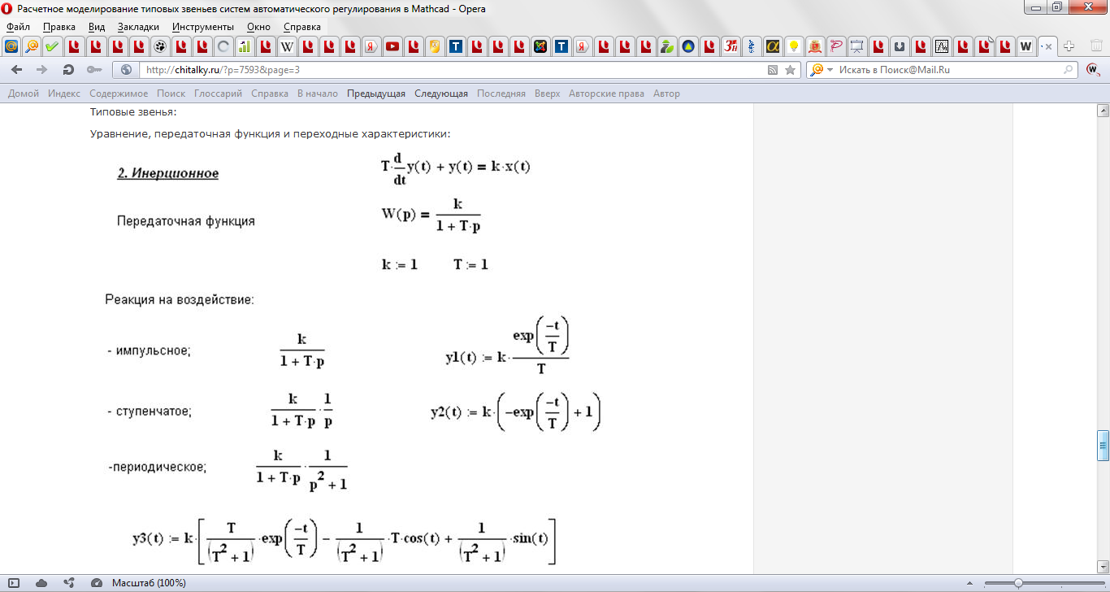
Task: Click the page vertical scrollbar thumb
Action: click(x=1103, y=445)
